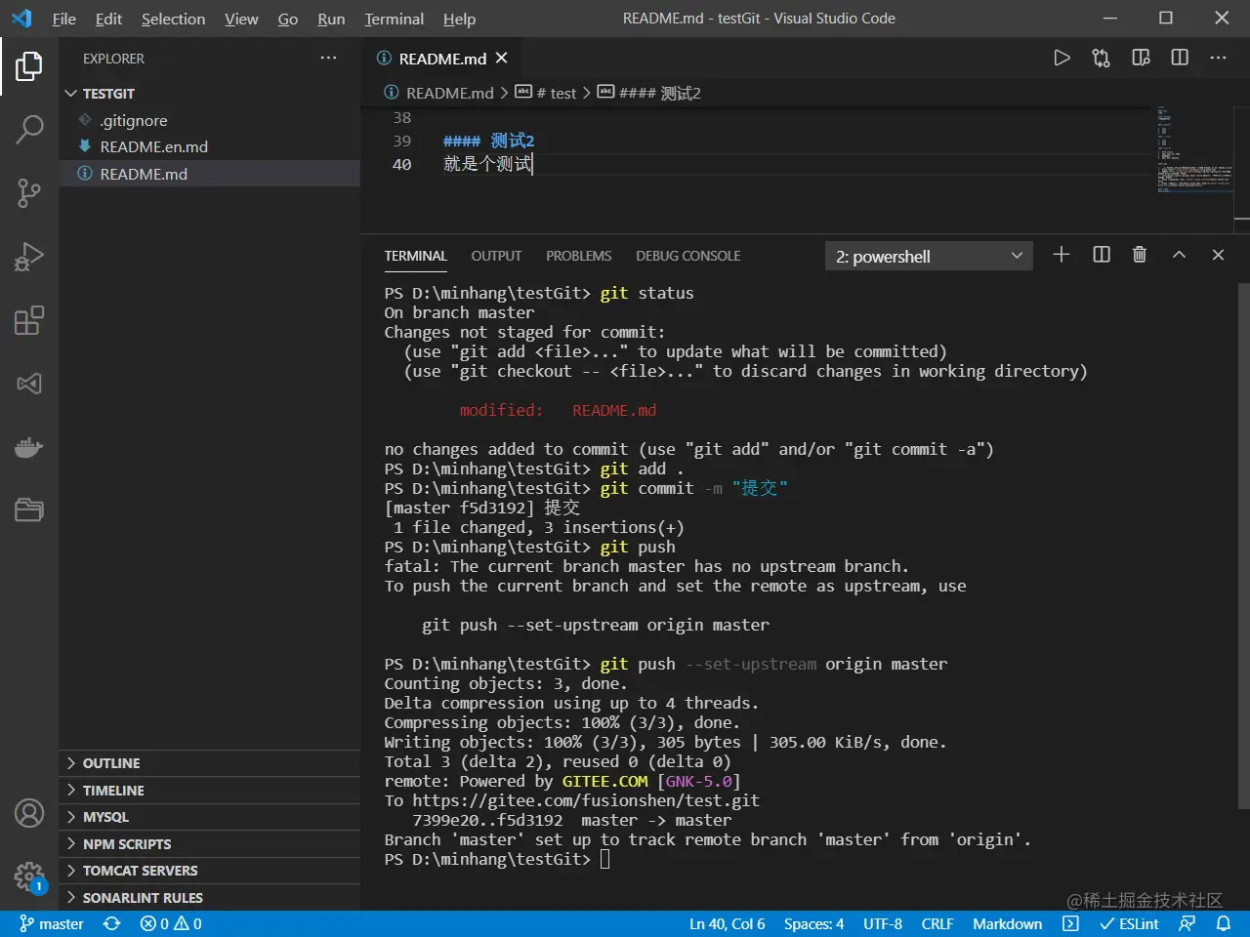Switch to the OUTPUT panel tab
Viewport: 1250px width, 937px height.
coord(496,256)
